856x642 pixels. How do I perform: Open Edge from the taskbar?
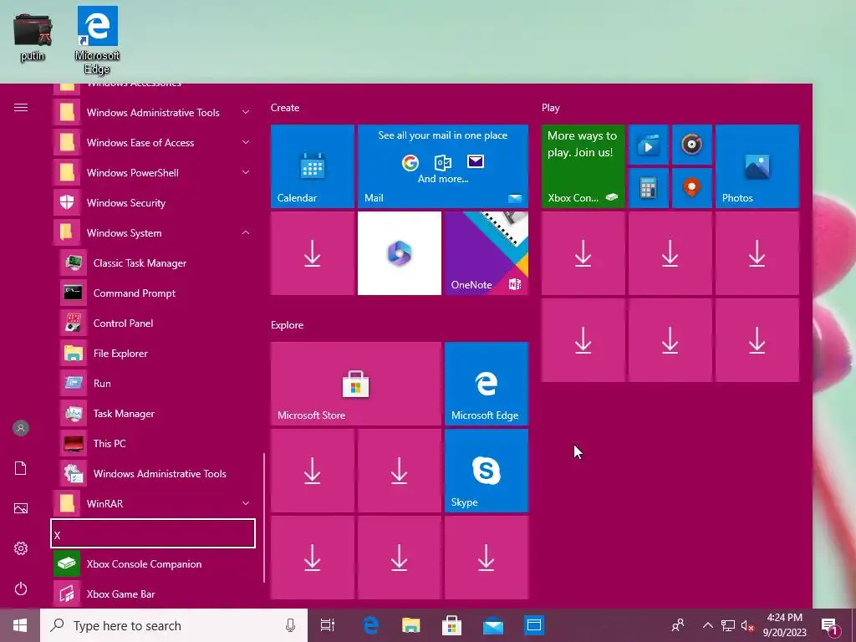(x=371, y=625)
